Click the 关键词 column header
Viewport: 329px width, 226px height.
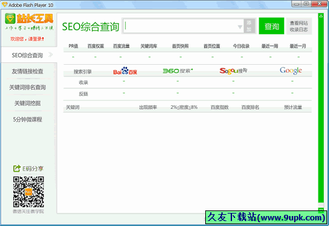(73, 107)
